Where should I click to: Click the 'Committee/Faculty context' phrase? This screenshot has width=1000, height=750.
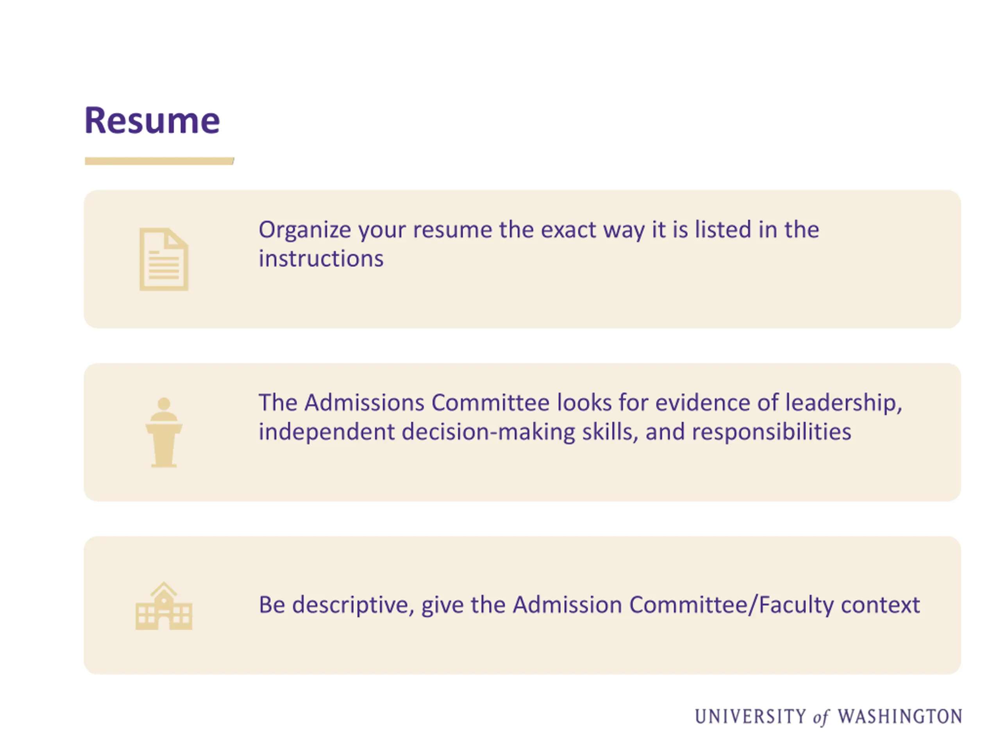pos(774,605)
